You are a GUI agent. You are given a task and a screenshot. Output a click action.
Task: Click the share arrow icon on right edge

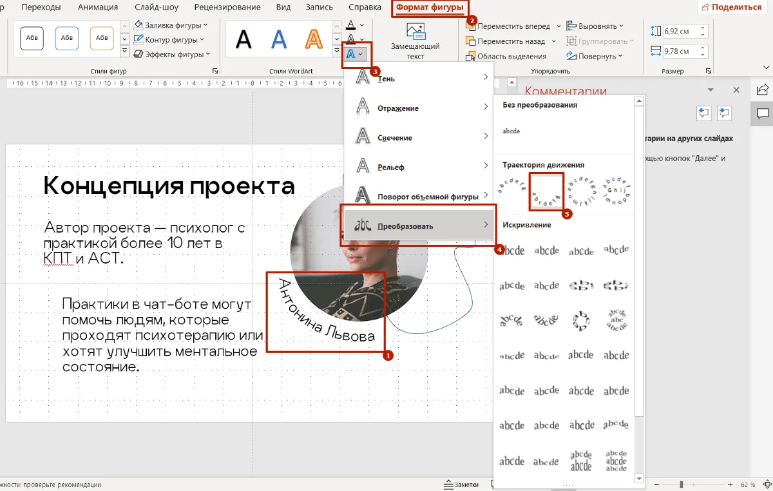pyautogui.click(x=763, y=90)
